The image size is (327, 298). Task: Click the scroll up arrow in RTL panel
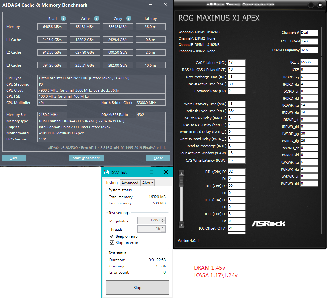tap(181, 173)
